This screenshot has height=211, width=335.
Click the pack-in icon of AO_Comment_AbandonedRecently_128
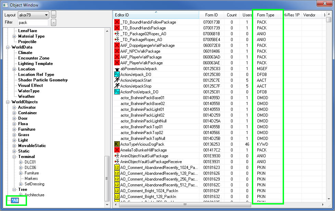click(x=117, y=173)
